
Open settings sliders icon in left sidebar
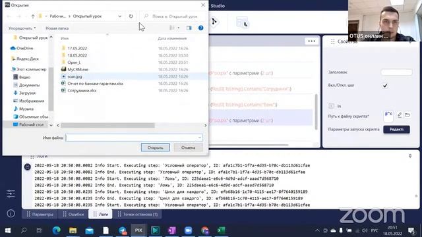coord(11,194)
